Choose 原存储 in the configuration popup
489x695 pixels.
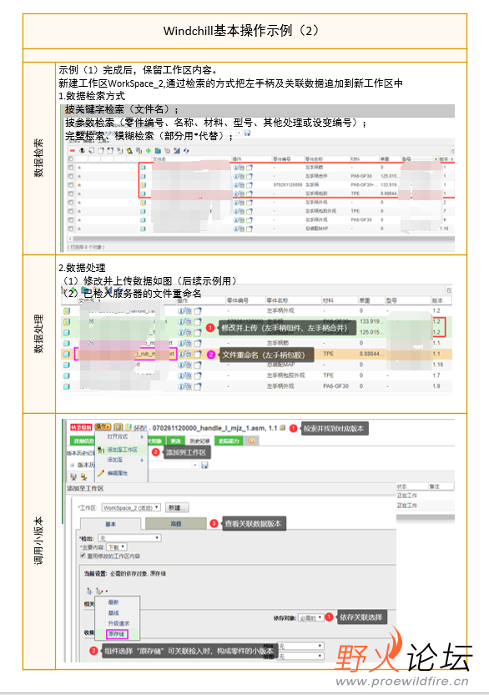tap(117, 634)
